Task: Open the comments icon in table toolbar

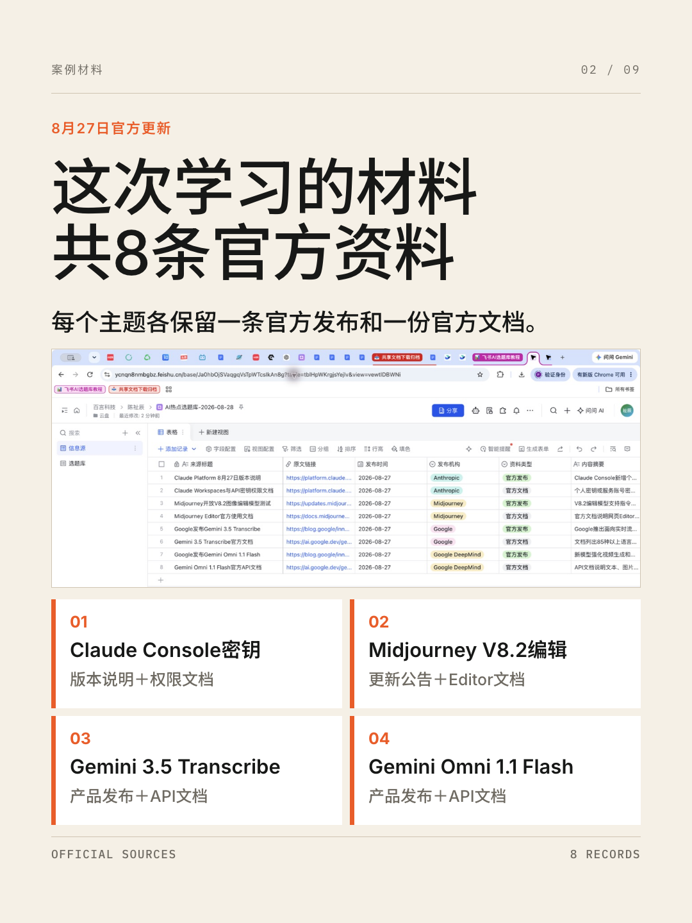Action: (x=627, y=449)
